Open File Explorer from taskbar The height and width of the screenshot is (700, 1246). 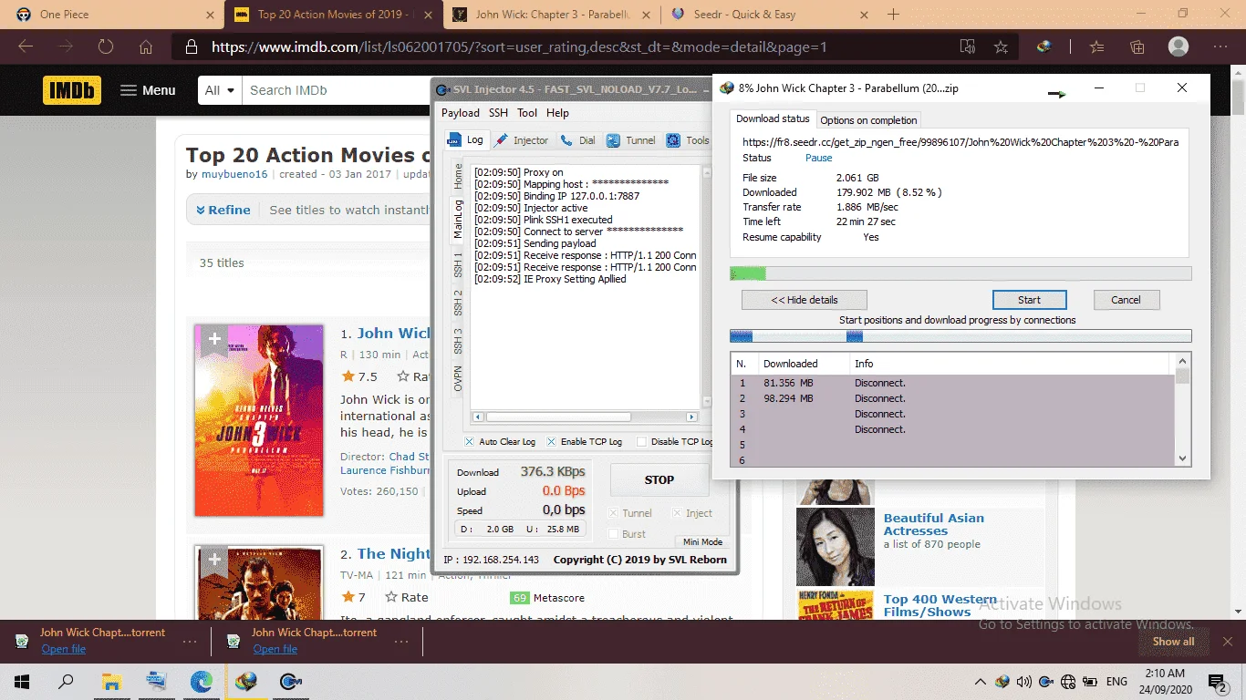(x=111, y=681)
